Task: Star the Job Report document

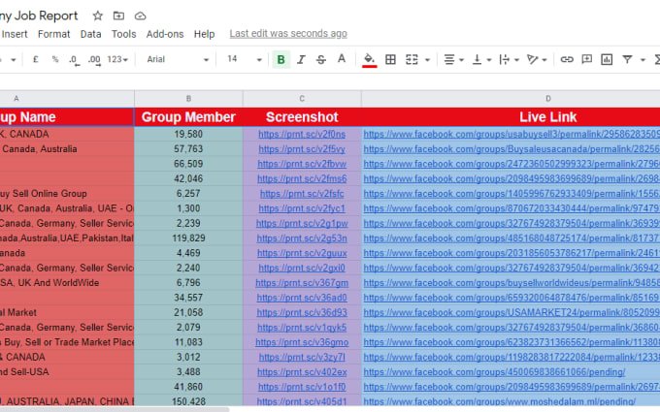Action: (x=98, y=16)
